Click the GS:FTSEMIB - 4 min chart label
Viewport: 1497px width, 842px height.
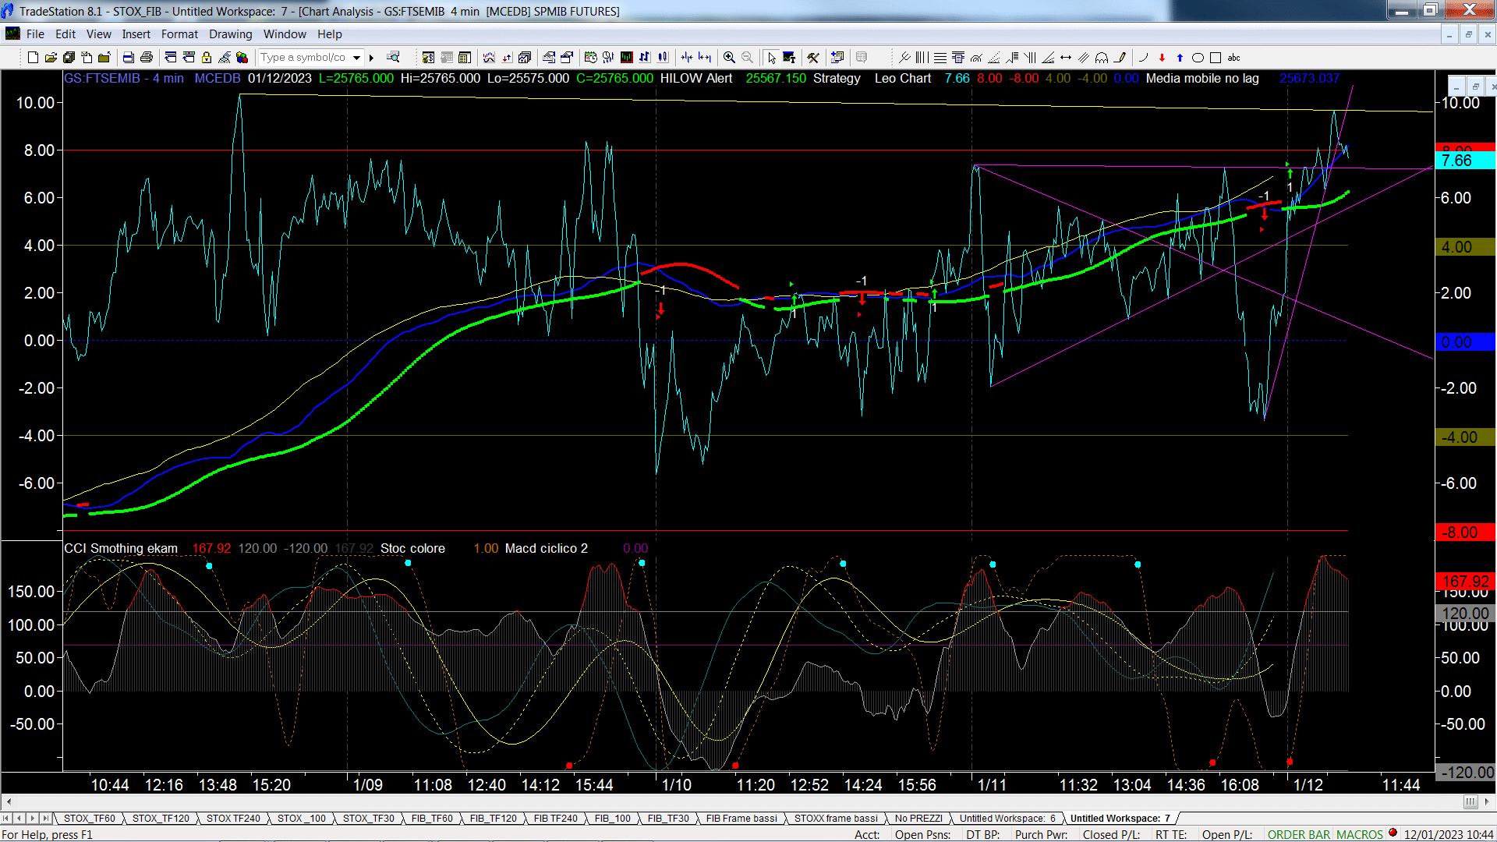(x=124, y=78)
